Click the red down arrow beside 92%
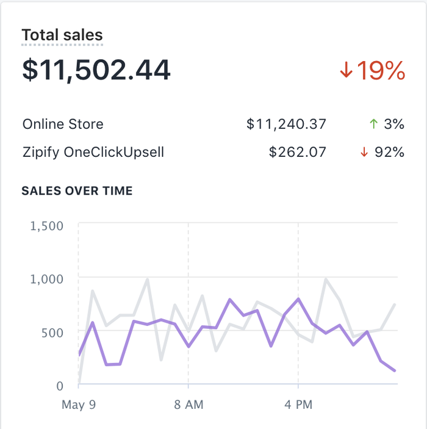The image size is (427, 429). click(x=364, y=153)
